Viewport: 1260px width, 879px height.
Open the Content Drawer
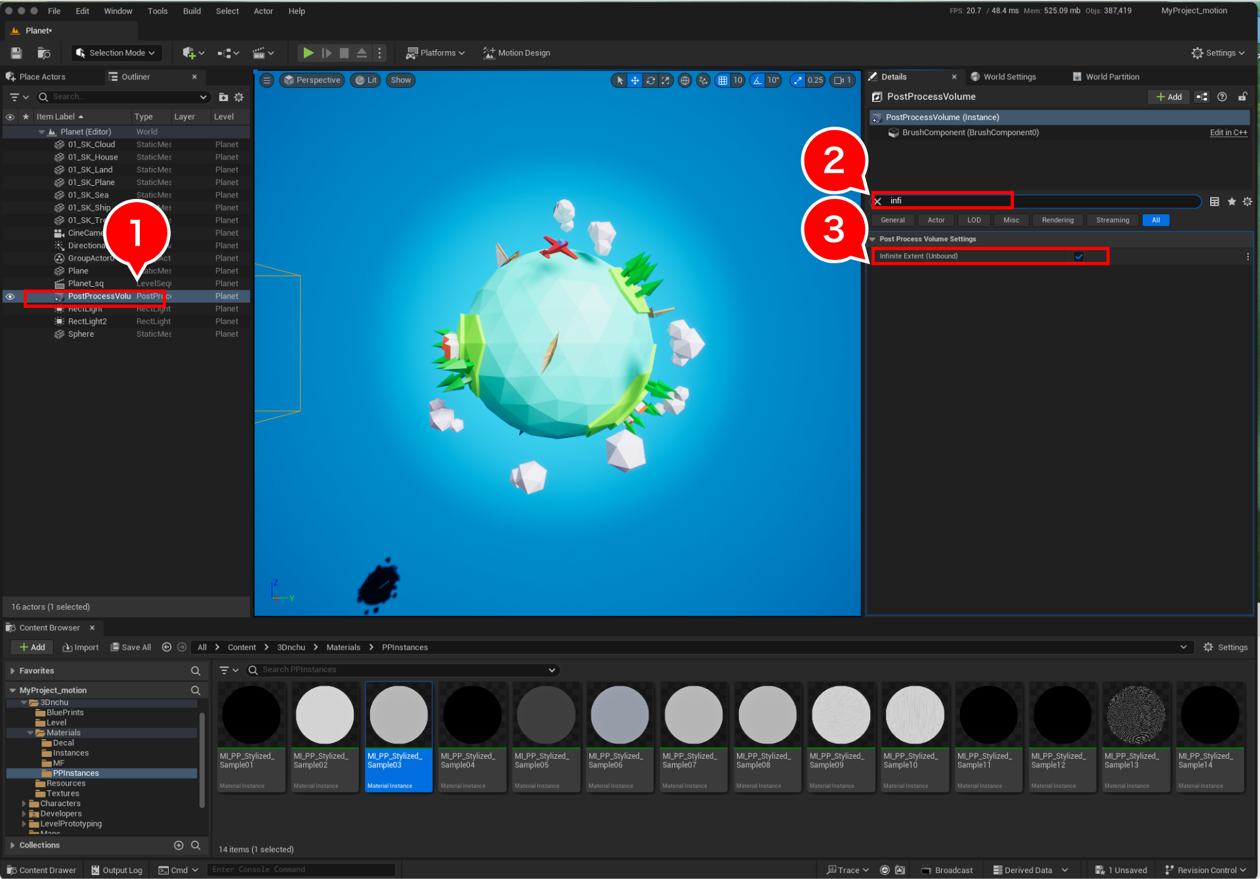tap(41, 870)
